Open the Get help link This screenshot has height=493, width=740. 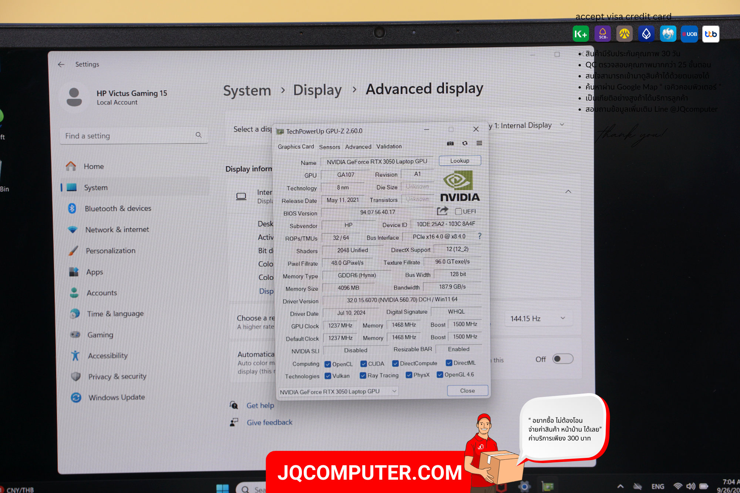point(260,405)
